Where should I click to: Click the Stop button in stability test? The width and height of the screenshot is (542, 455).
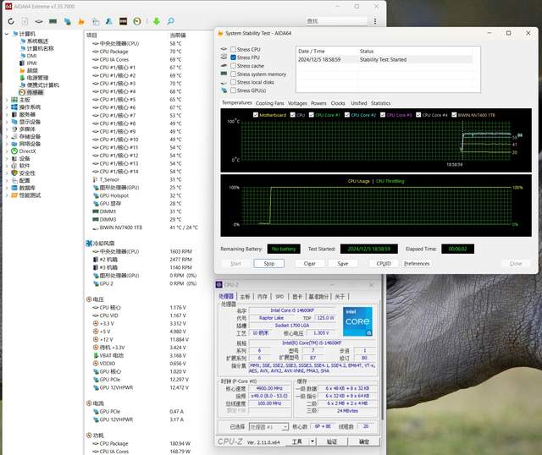point(268,263)
